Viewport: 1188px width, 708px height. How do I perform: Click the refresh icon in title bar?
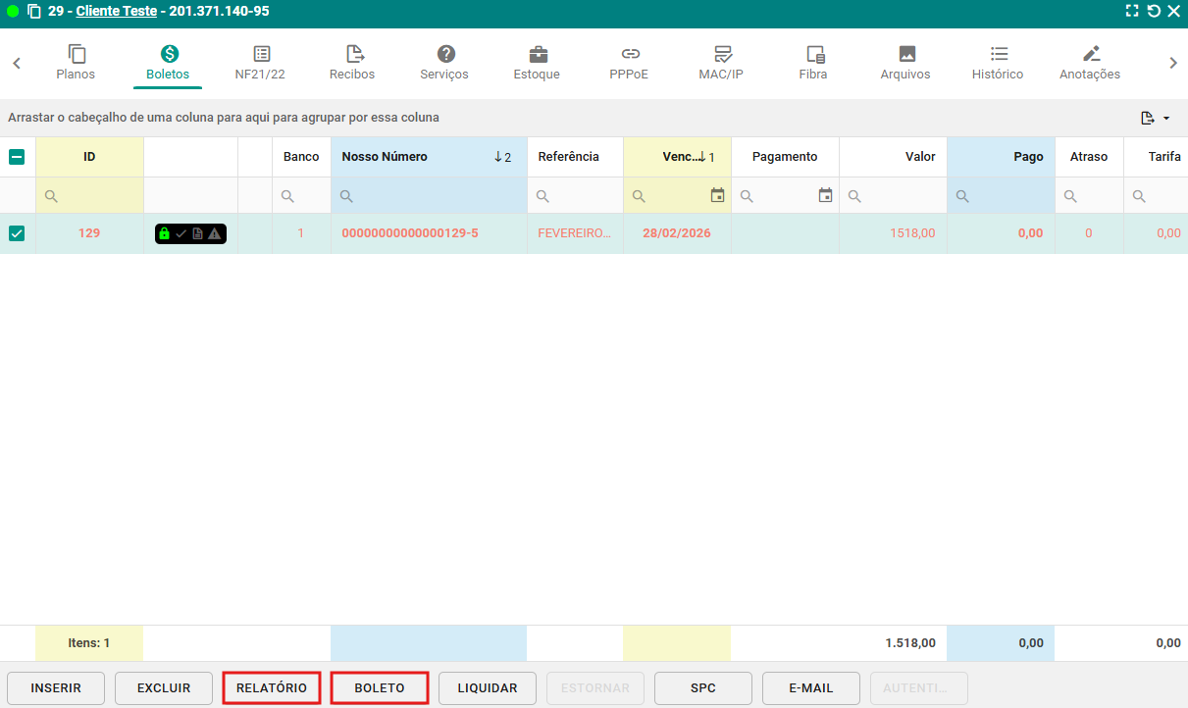[x=1154, y=12]
